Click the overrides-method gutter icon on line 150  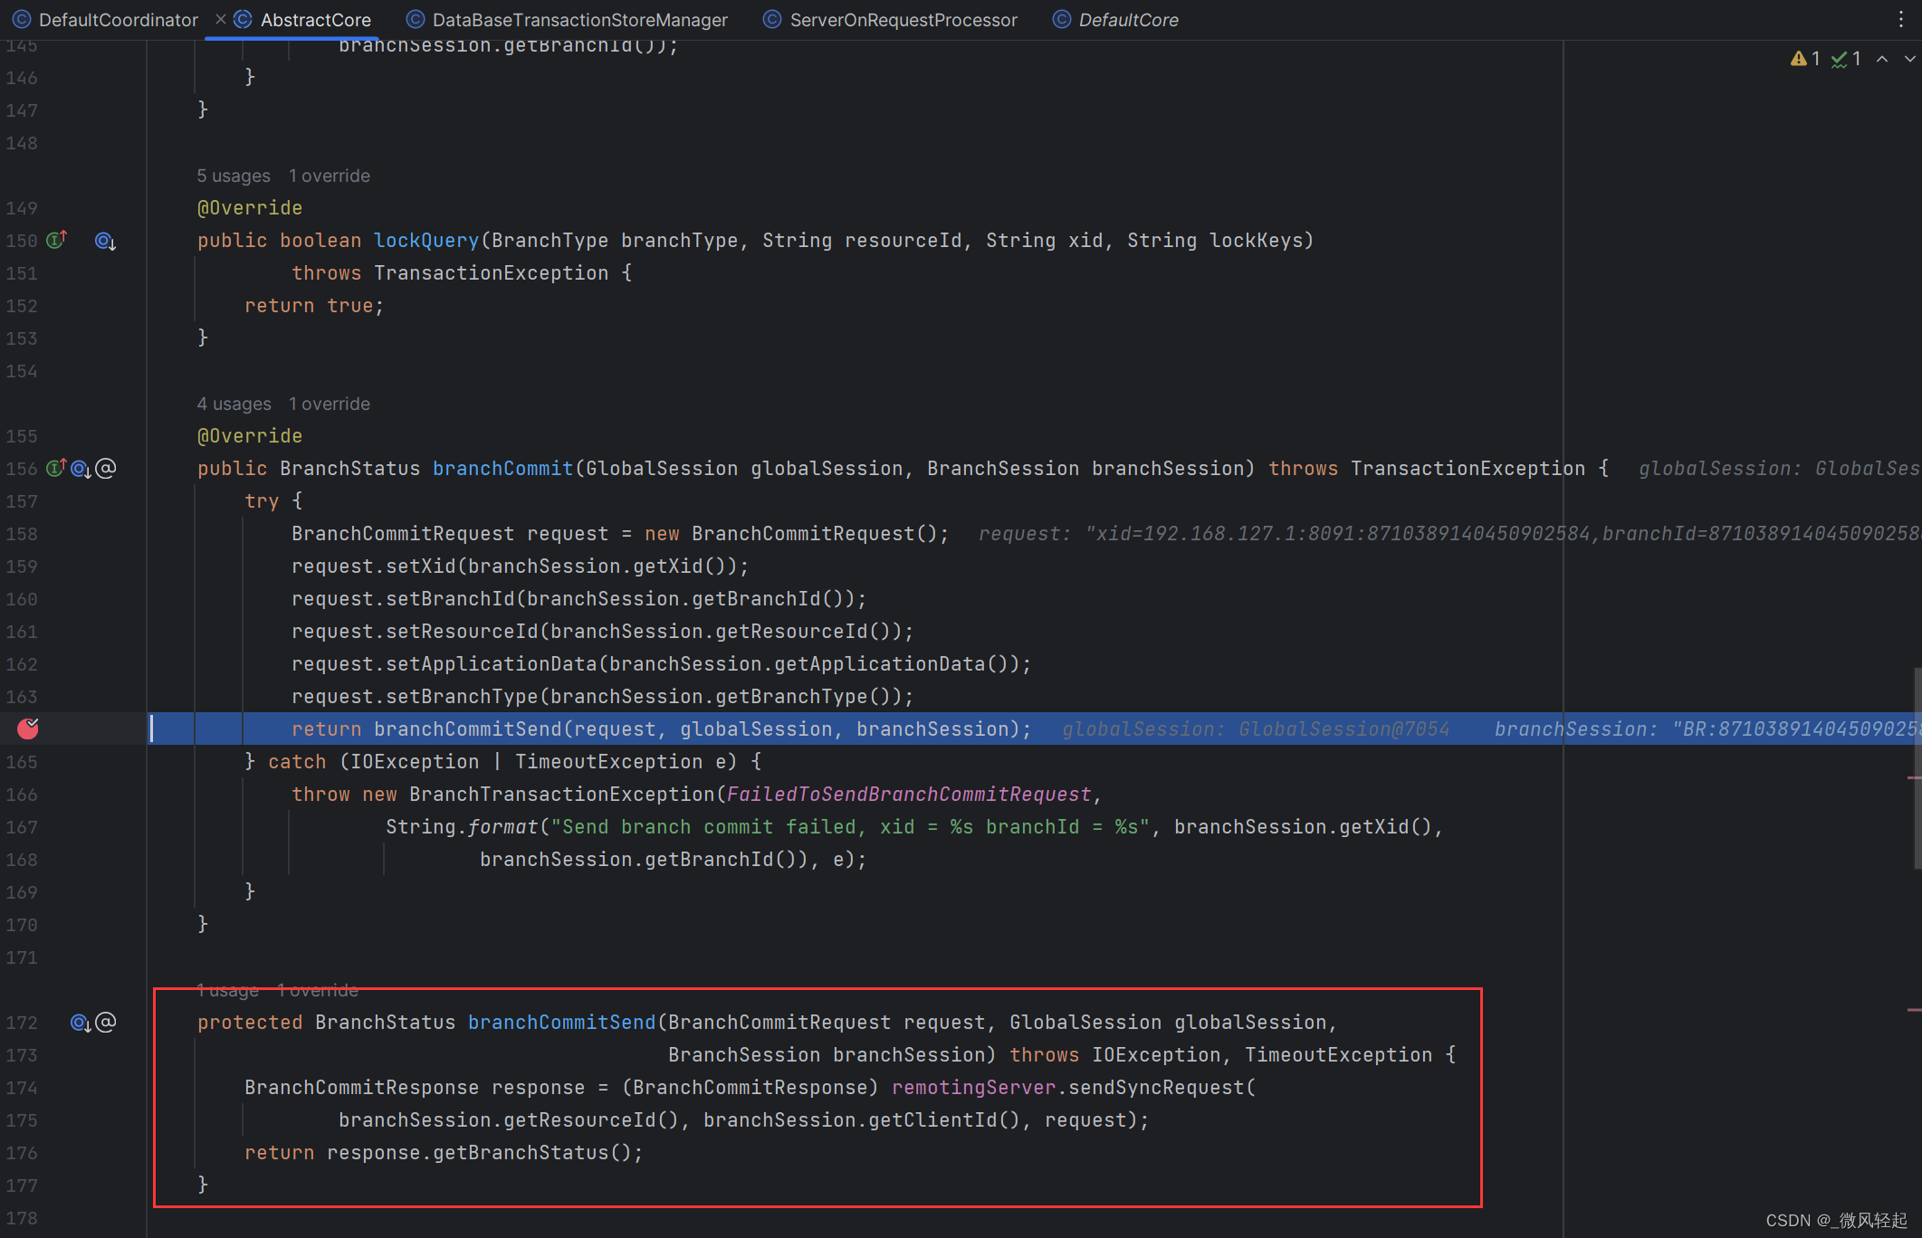click(x=57, y=240)
